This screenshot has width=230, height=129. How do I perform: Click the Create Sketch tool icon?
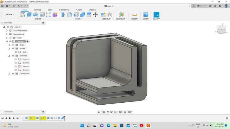click(x=23, y=15)
